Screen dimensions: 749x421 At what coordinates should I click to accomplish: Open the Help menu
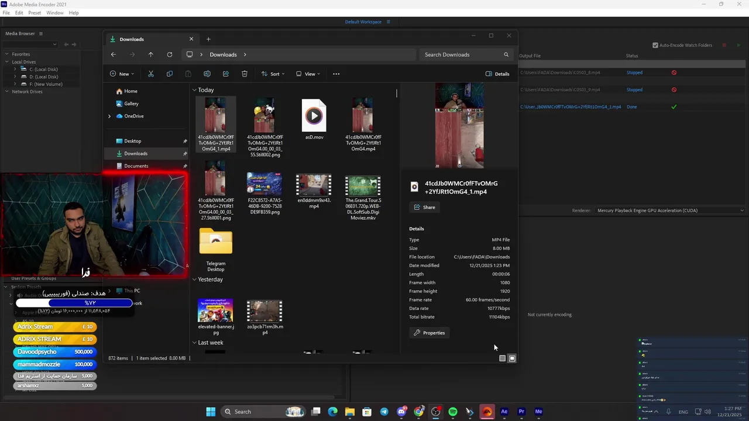(74, 13)
